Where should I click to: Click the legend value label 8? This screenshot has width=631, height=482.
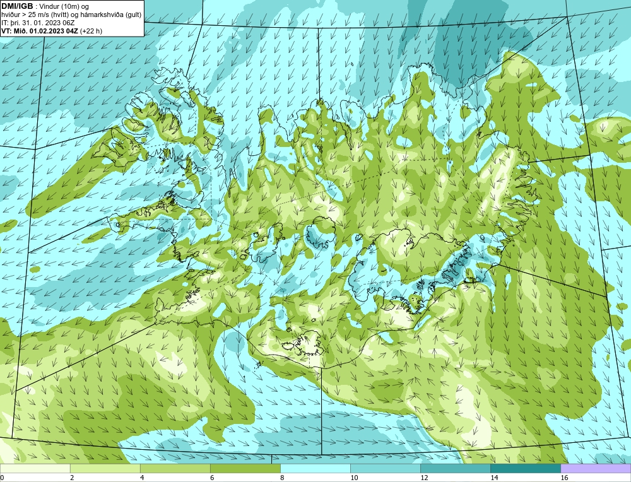click(281, 478)
